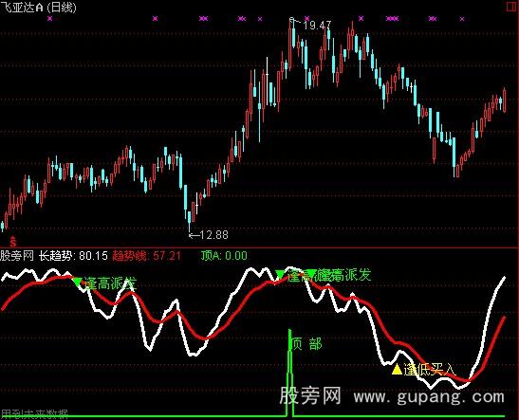Click the 19.47 high price label
Screen dimensions: 519x420
coord(317,26)
